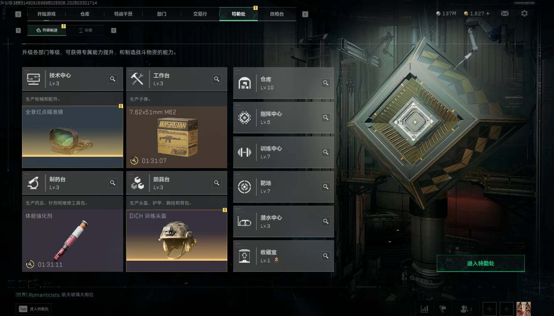The width and height of the screenshot is (554, 316).
Task: Open the DICH 训练头盔 production item
Action: pos(177,240)
